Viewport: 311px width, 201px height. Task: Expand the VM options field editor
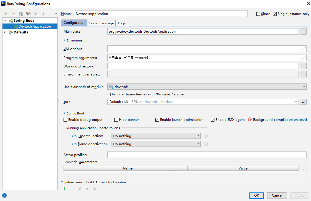coord(304,49)
